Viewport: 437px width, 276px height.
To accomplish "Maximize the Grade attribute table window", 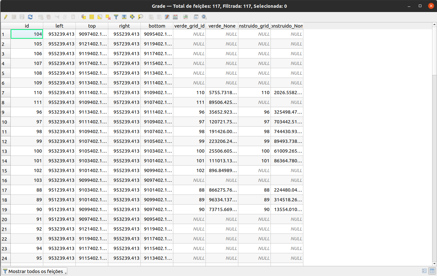I will (x=420, y=6).
